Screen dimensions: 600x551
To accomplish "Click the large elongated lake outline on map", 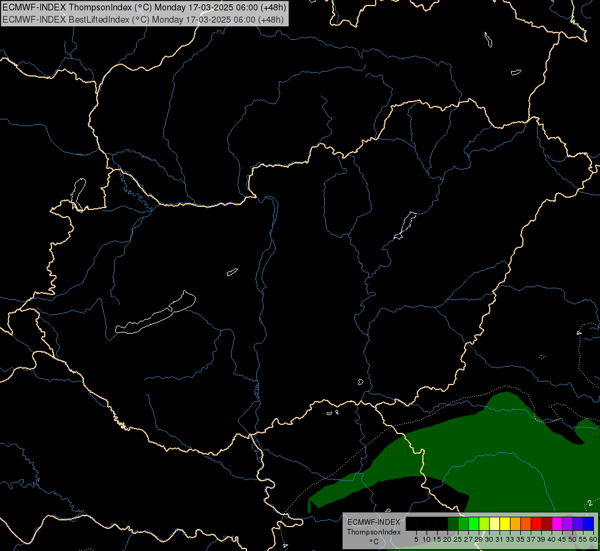I will [155, 312].
